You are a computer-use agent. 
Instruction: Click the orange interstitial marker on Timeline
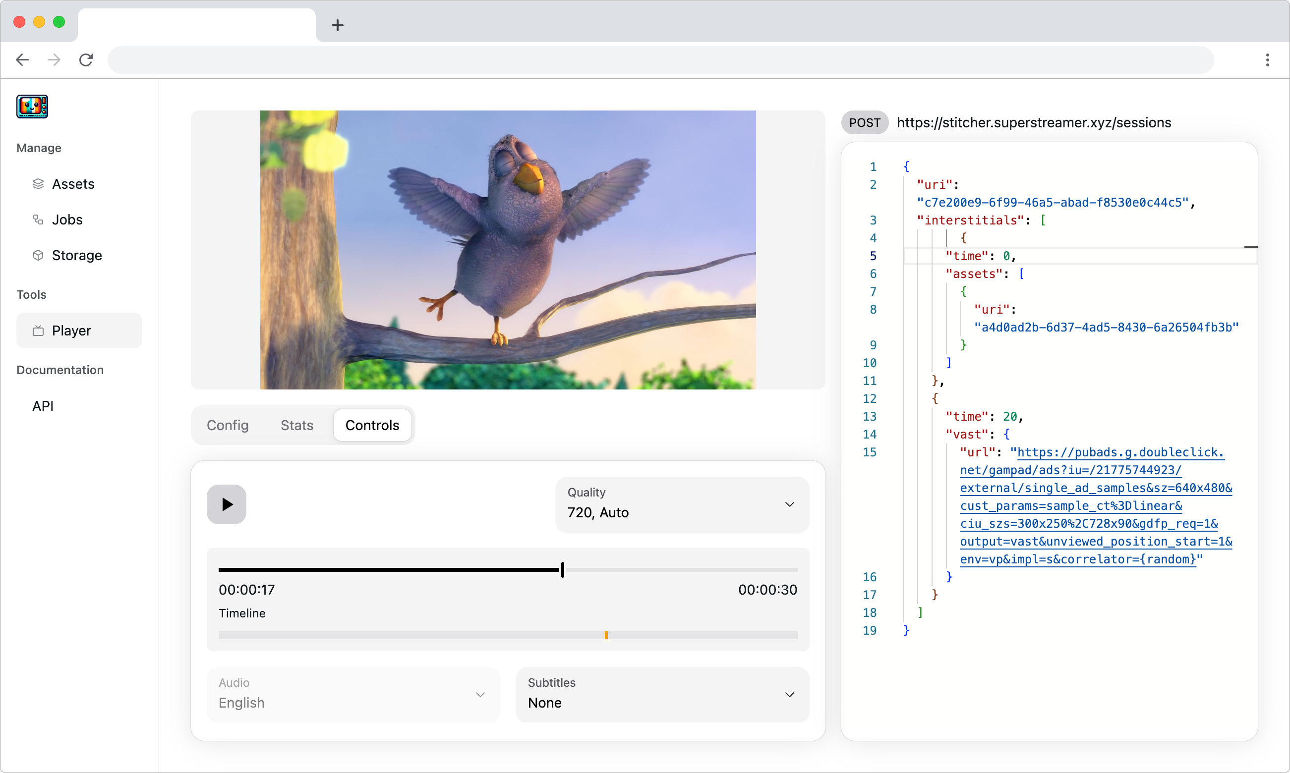(606, 635)
